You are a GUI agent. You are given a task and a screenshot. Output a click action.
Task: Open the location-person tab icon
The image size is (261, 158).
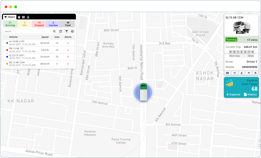click(28, 17)
